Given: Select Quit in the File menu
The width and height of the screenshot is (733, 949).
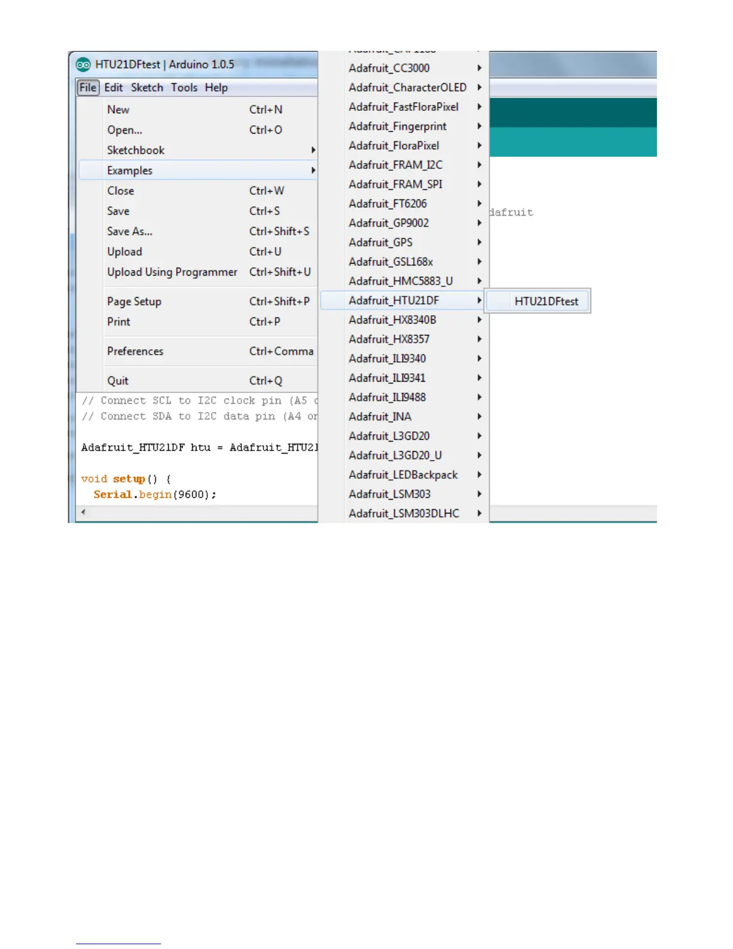Looking at the screenshot, I should 198,381.
